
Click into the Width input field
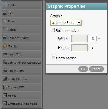(x=79, y=39)
